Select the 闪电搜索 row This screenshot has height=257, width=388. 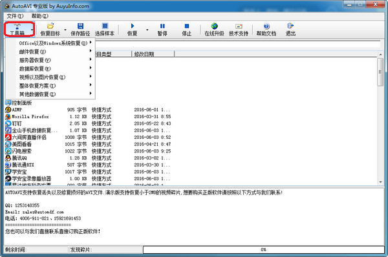88,151
